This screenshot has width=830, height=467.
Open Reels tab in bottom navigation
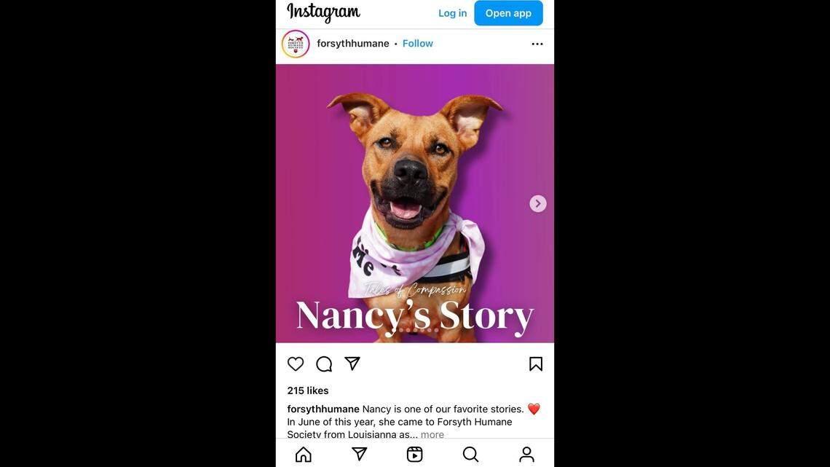[x=414, y=455]
